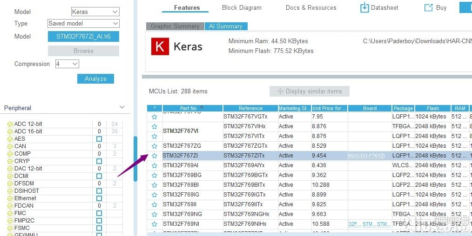This screenshot has height=236, width=472.
Task: Star the STM32F769BI row
Action: [x=155, y=185]
